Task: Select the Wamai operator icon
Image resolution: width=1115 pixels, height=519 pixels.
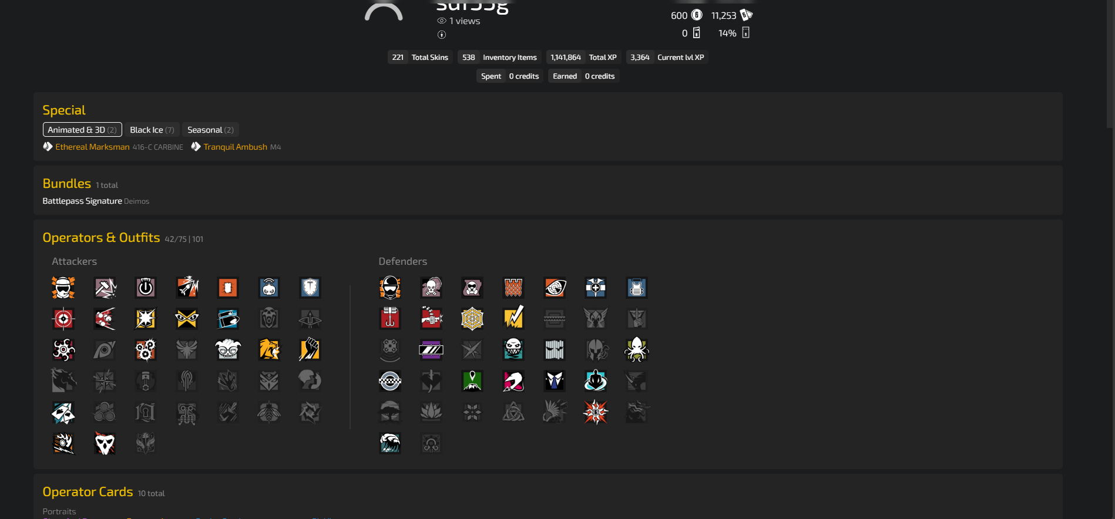Action: tap(596, 381)
